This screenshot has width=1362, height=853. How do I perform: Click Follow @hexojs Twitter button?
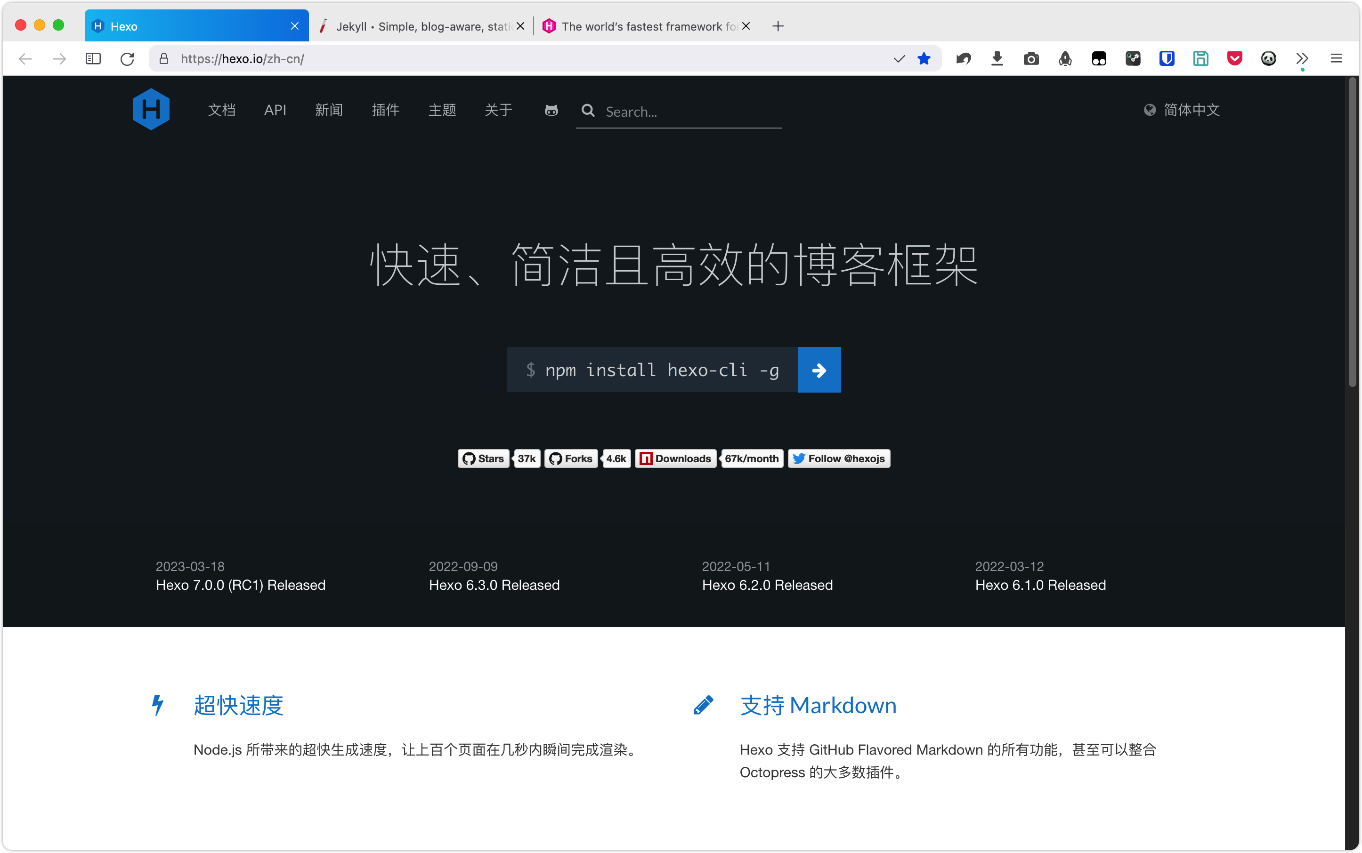tap(839, 459)
